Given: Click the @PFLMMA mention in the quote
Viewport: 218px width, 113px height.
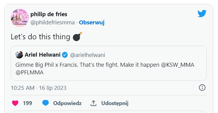Looking at the screenshot, I should click(29, 72).
